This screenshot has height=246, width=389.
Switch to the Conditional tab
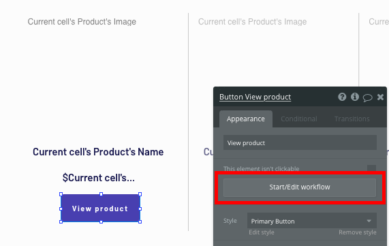(x=299, y=119)
